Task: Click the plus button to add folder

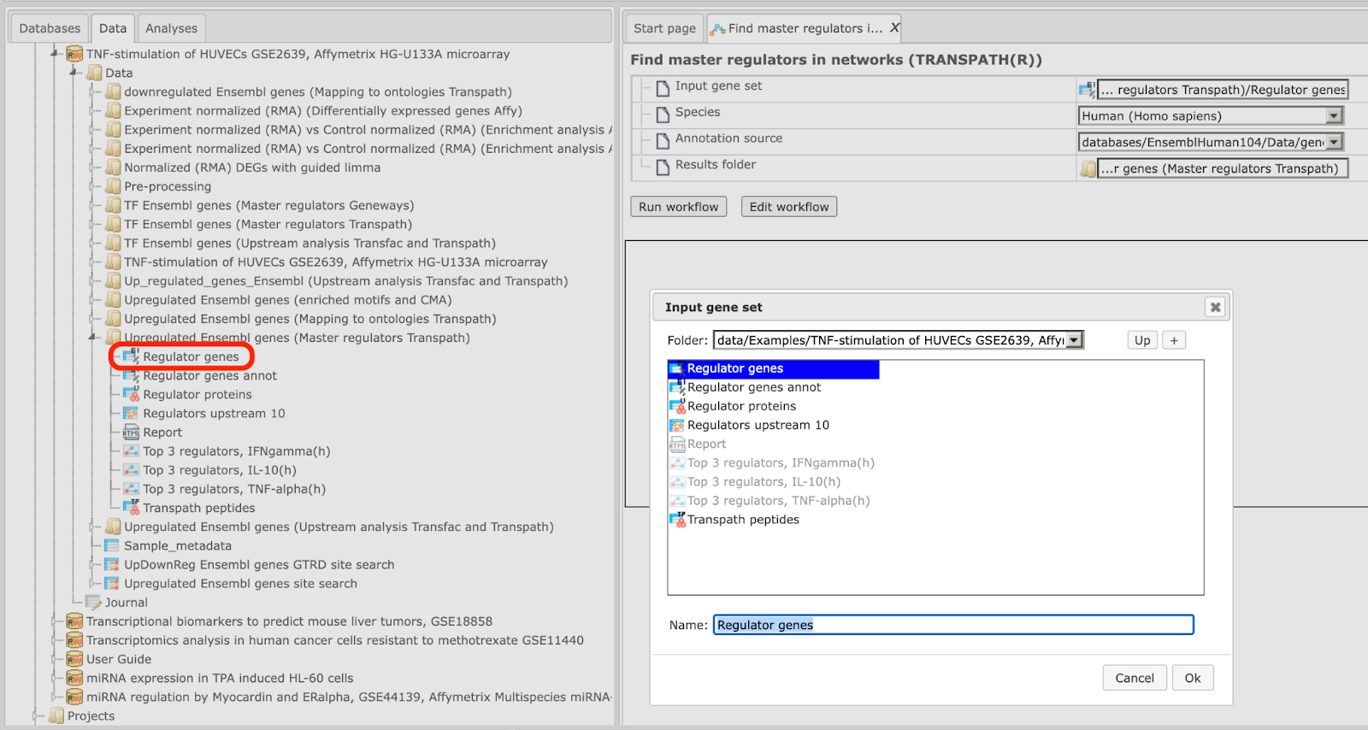Action: tap(1174, 340)
